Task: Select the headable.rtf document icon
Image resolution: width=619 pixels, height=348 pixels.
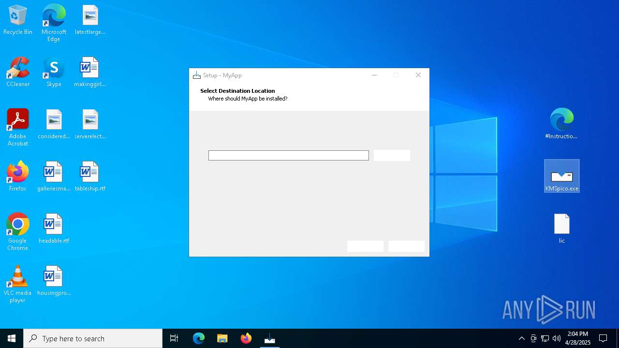Action: coord(54,229)
